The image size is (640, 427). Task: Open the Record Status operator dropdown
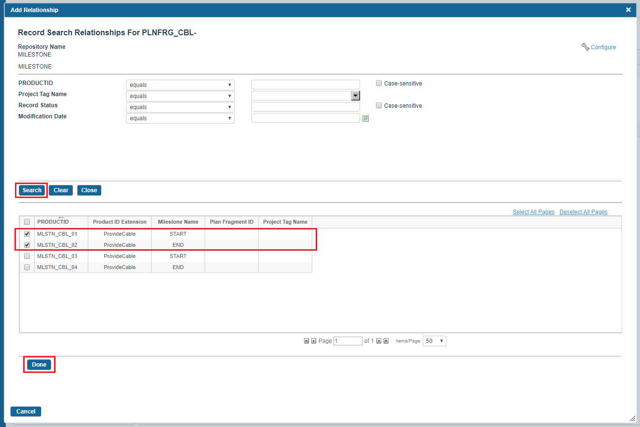[180, 107]
